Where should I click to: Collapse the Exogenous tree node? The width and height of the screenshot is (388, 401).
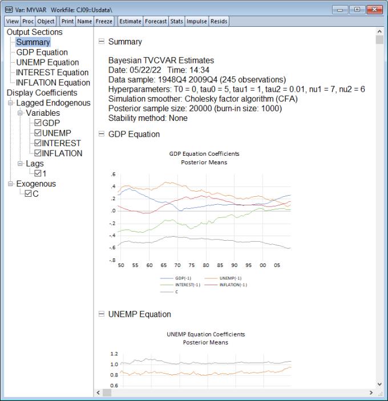point(11,184)
